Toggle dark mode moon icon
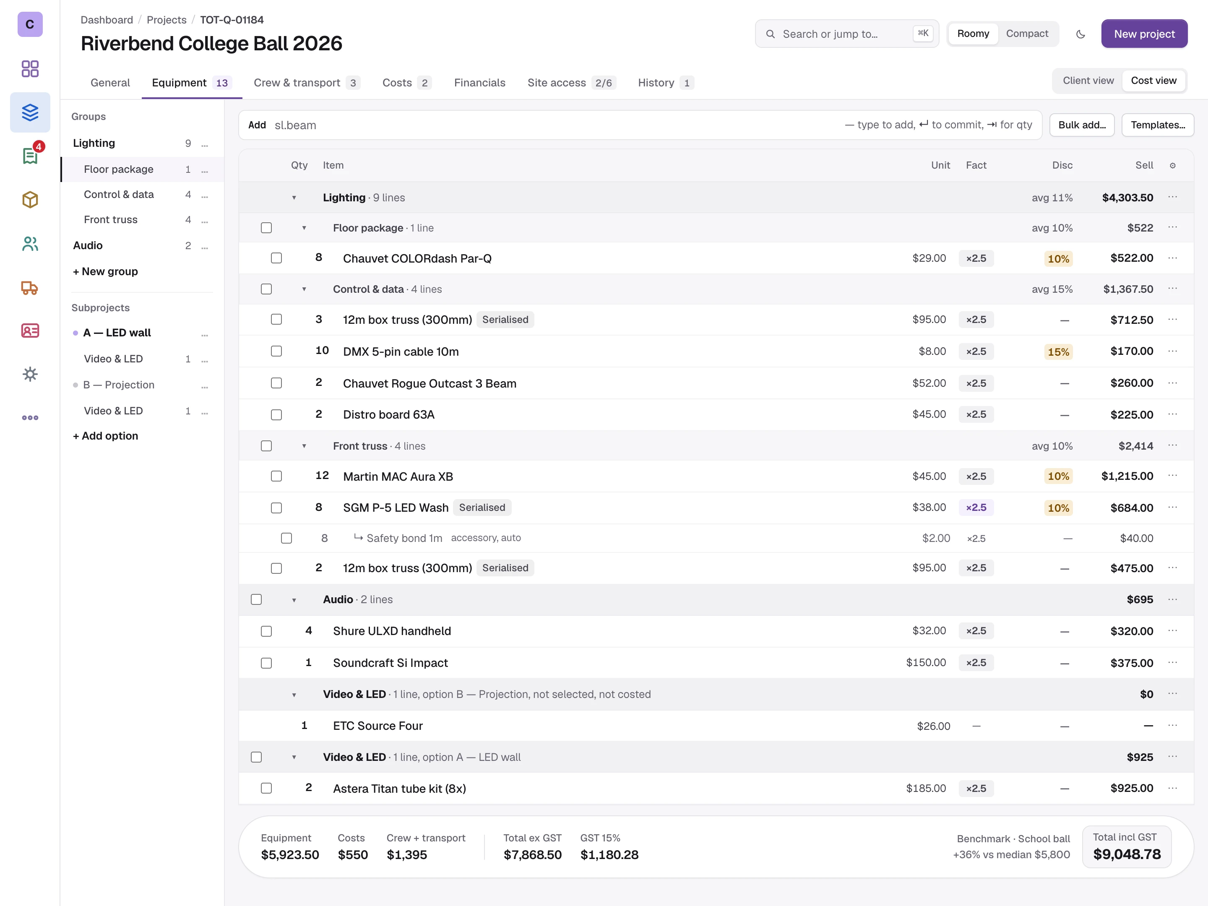 coord(1080,34)
